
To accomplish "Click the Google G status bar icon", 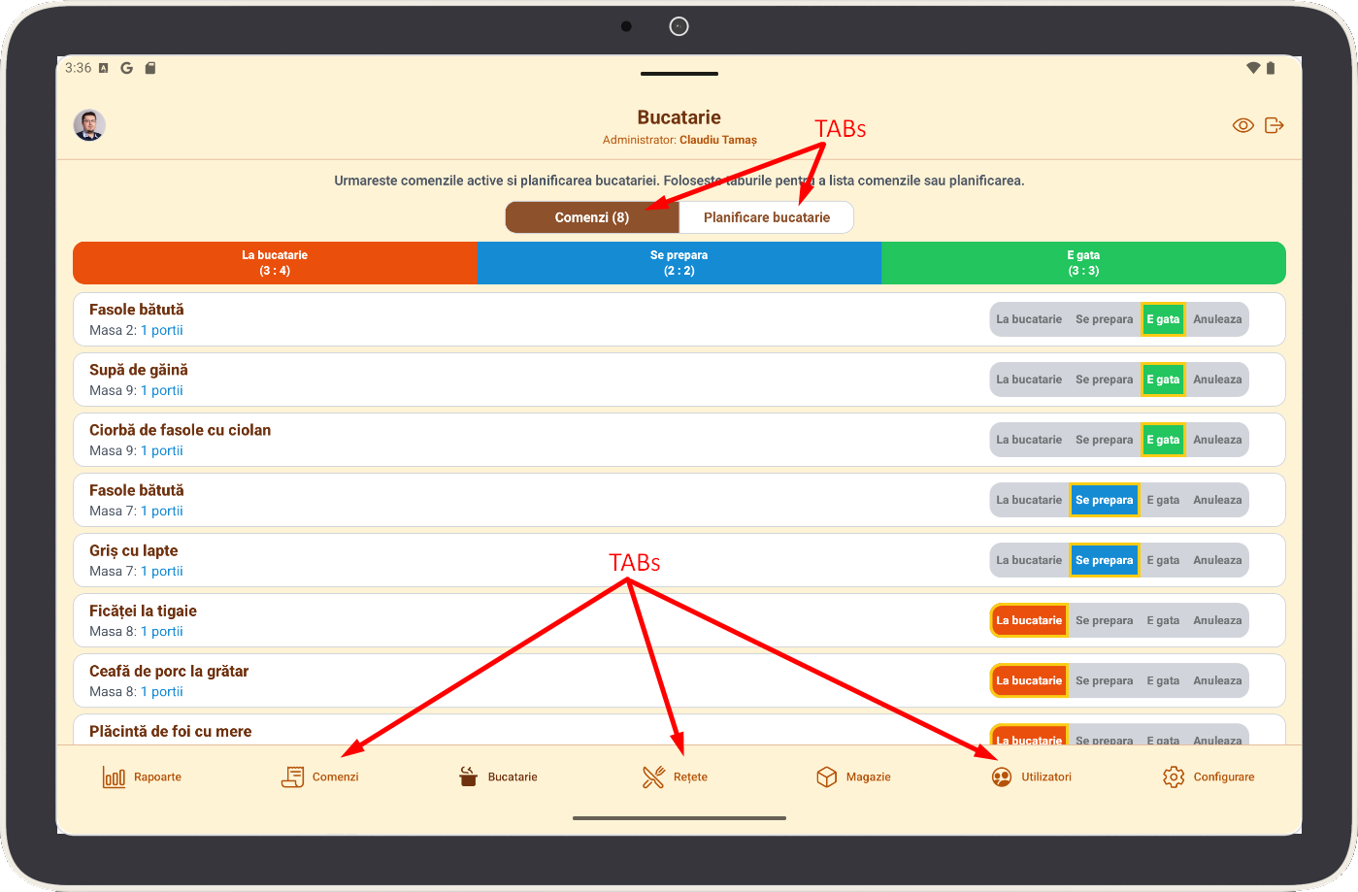I will pyautogui.click(x=126, y=68).
